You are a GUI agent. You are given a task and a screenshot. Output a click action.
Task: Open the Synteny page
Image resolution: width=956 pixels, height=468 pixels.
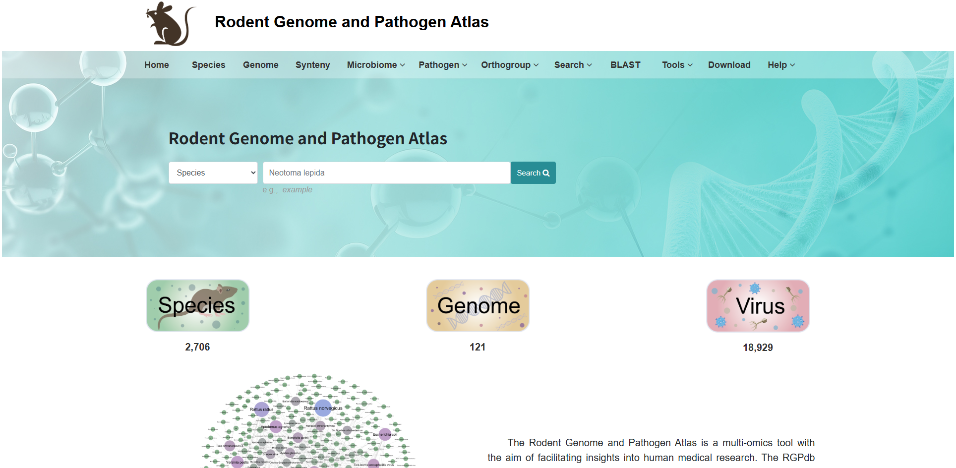point(313,65)
